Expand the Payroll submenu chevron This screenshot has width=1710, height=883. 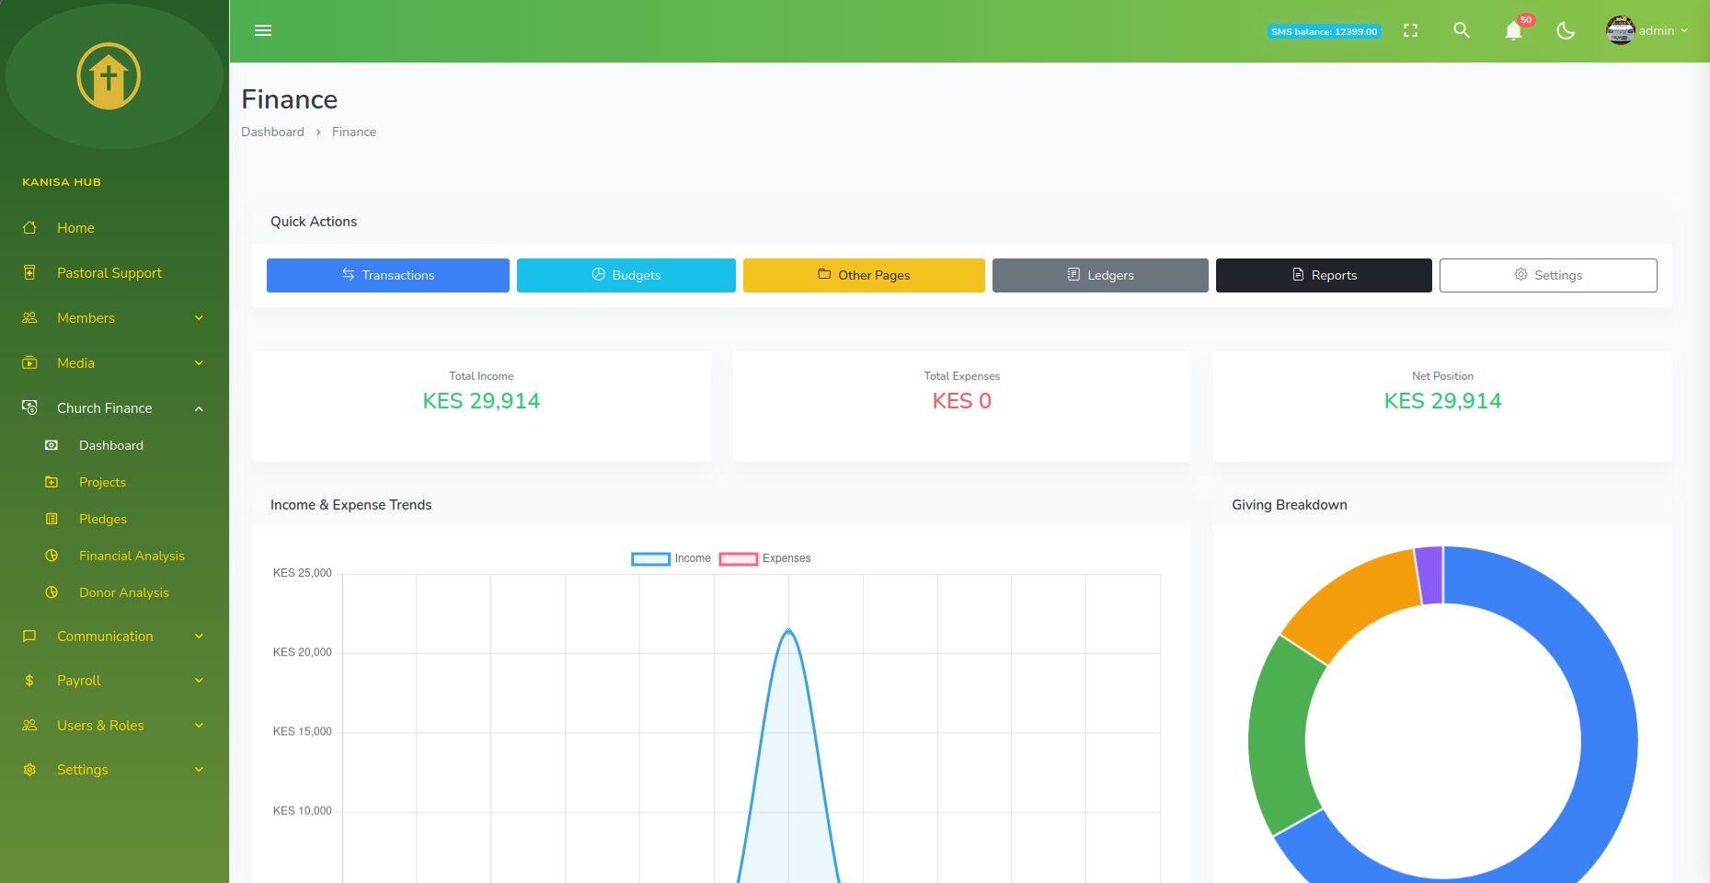[x=199, y=680]
